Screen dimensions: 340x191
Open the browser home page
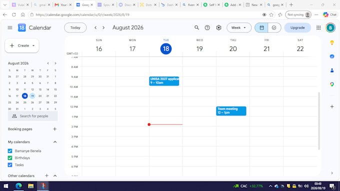pyautogui.click(x=23, y=14)
